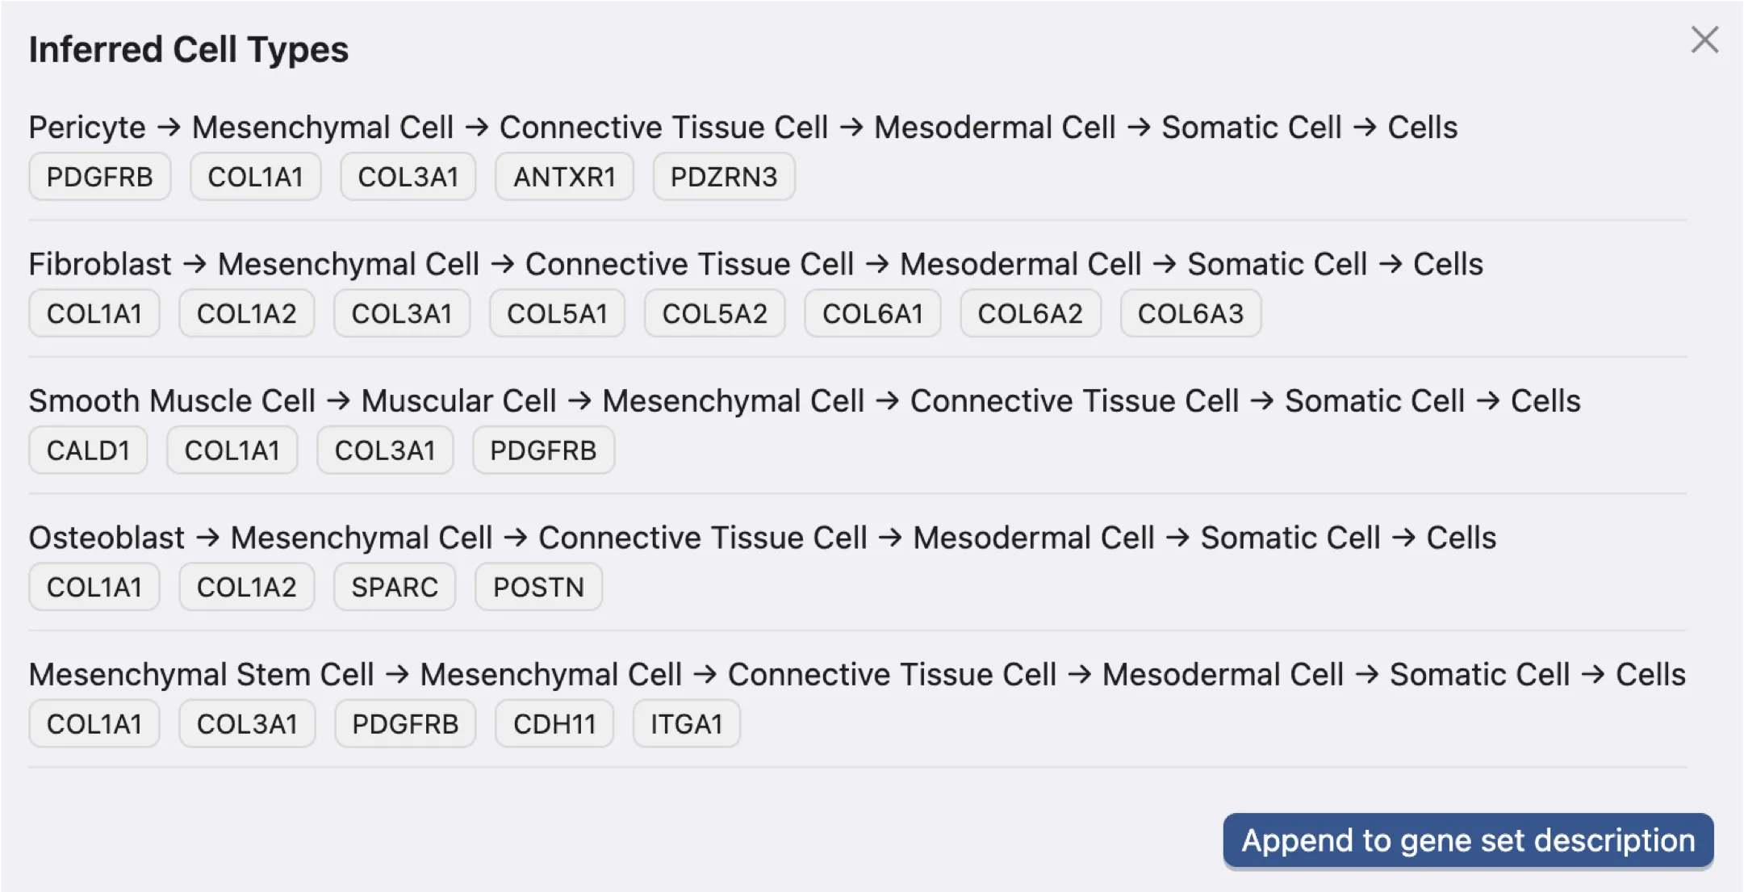Click the COL1A2 chip under Fibroblast
The image size is (1744, 892).
point(246,313)
